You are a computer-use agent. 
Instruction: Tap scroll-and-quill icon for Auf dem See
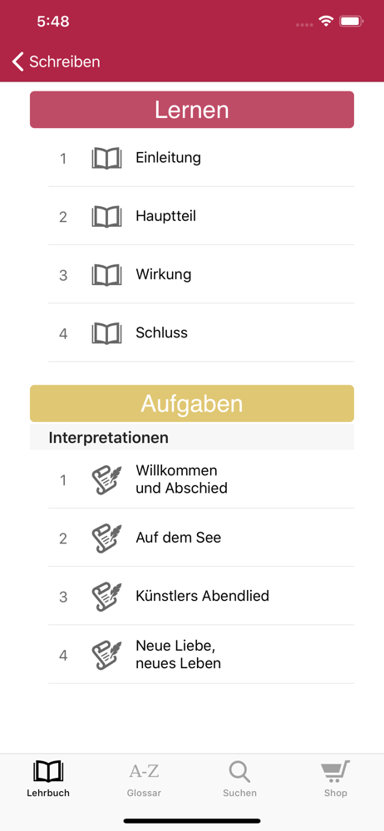coord(106,538)
